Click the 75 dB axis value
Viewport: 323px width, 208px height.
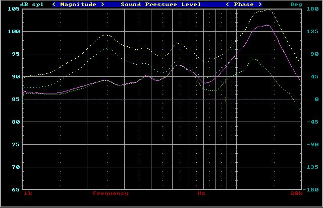pos(16,144)
